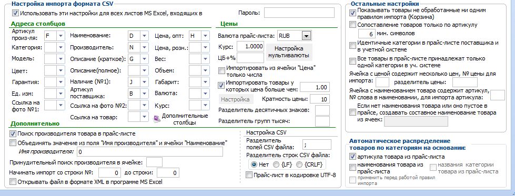Open the 'Вес' column dropdown
515x196 pixels.
(x=206, y=59)
